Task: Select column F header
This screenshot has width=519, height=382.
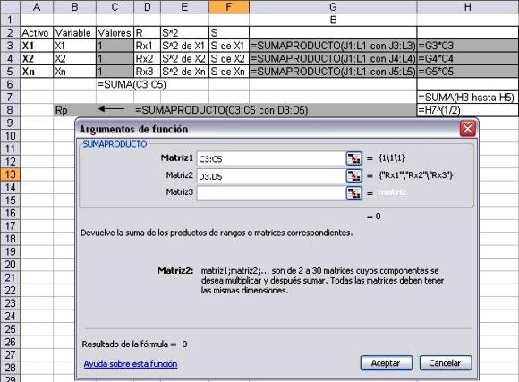Action: pyautogui.click(x=229, y=6)
